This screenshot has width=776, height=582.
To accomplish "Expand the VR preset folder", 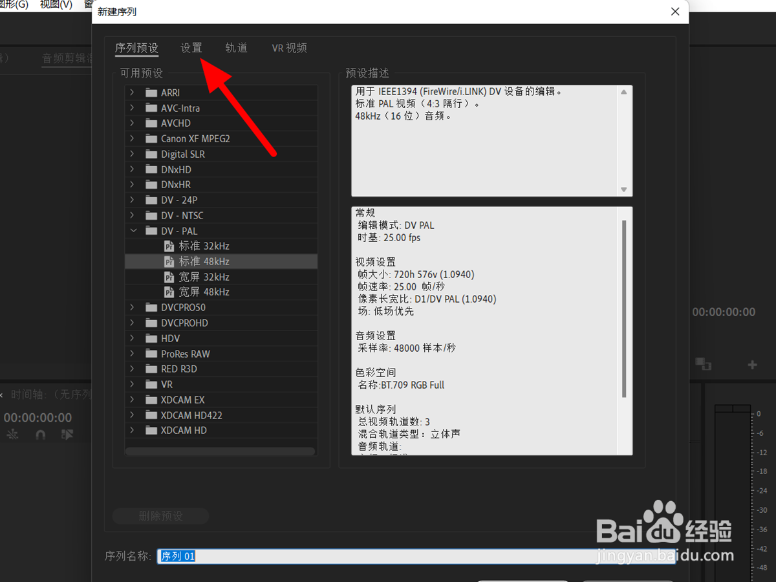I will click(133, 384).
